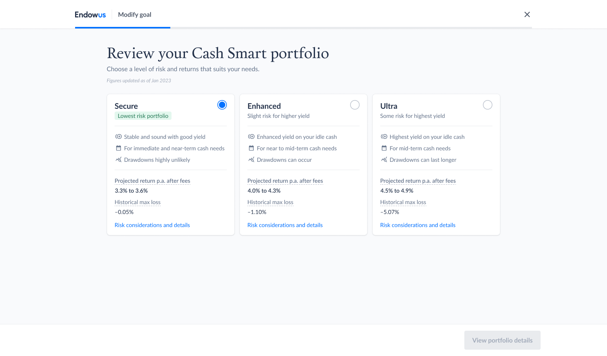Click Ultra's Historical max loss label
This screenshot has height=356, width=607.
(x=403, y=202)
